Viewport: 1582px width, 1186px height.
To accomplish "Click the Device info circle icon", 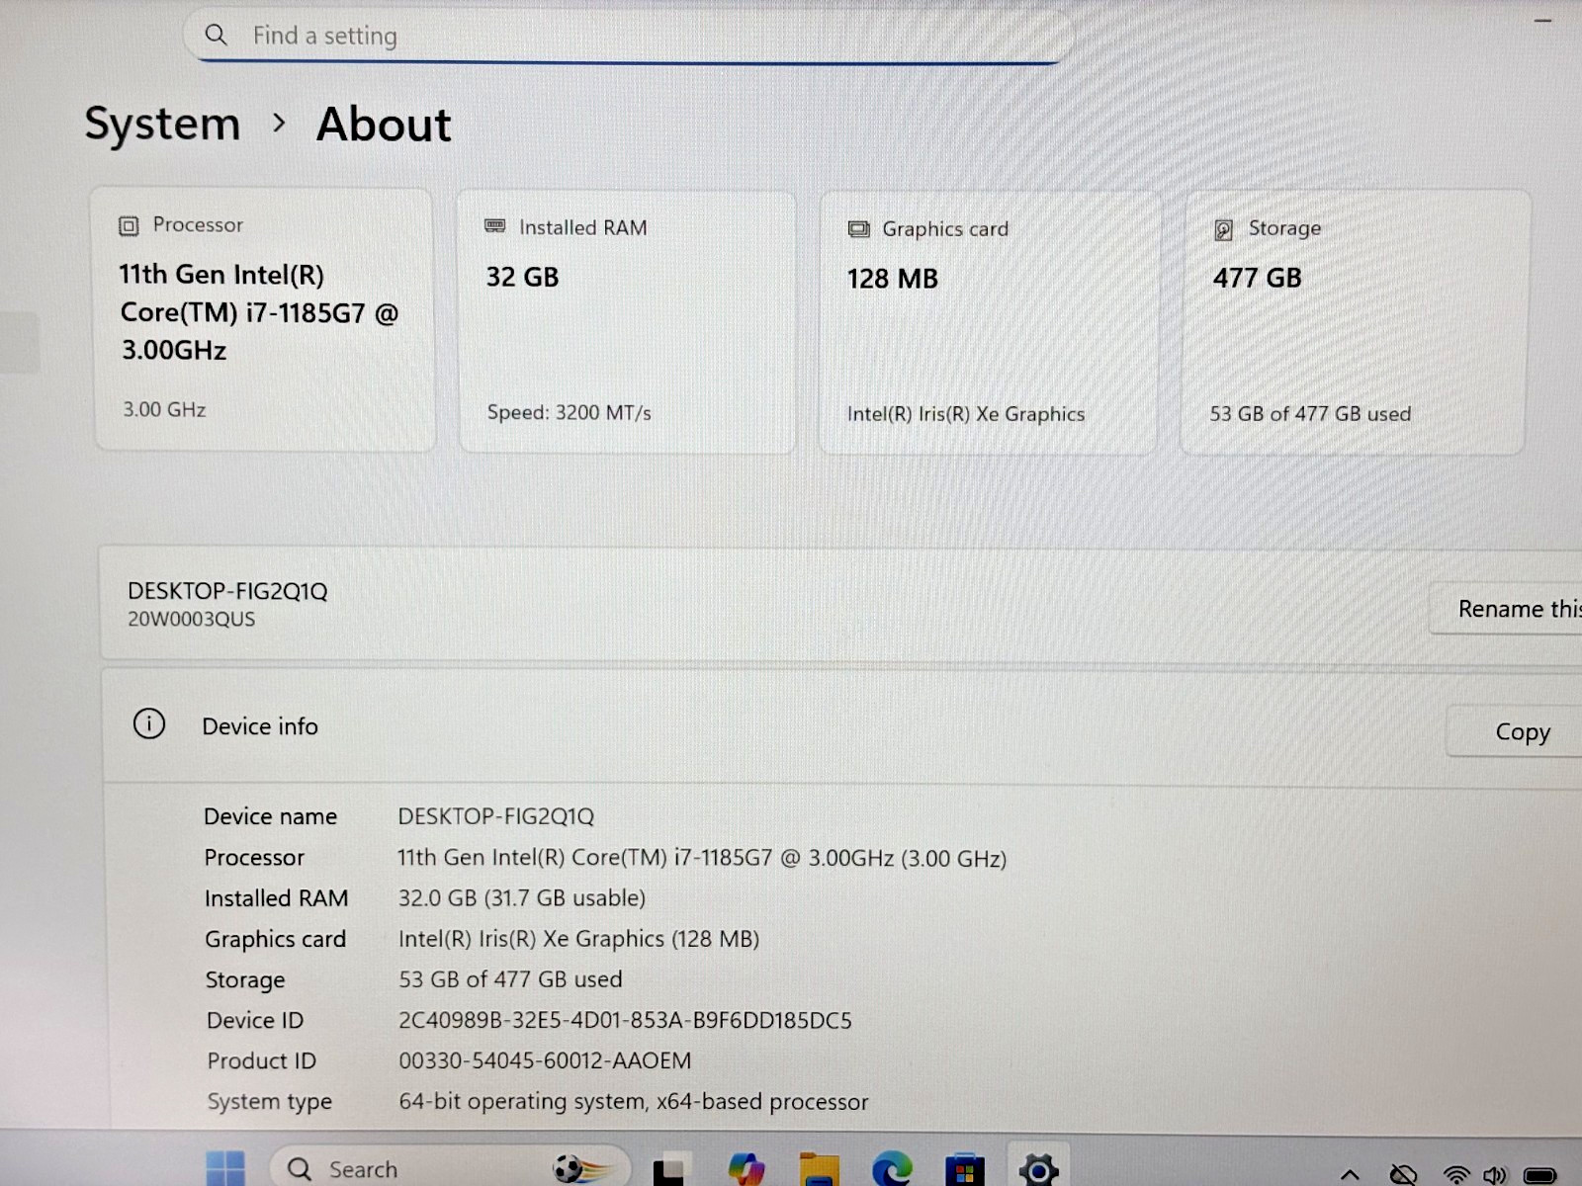I will click(x=149, y=724).
